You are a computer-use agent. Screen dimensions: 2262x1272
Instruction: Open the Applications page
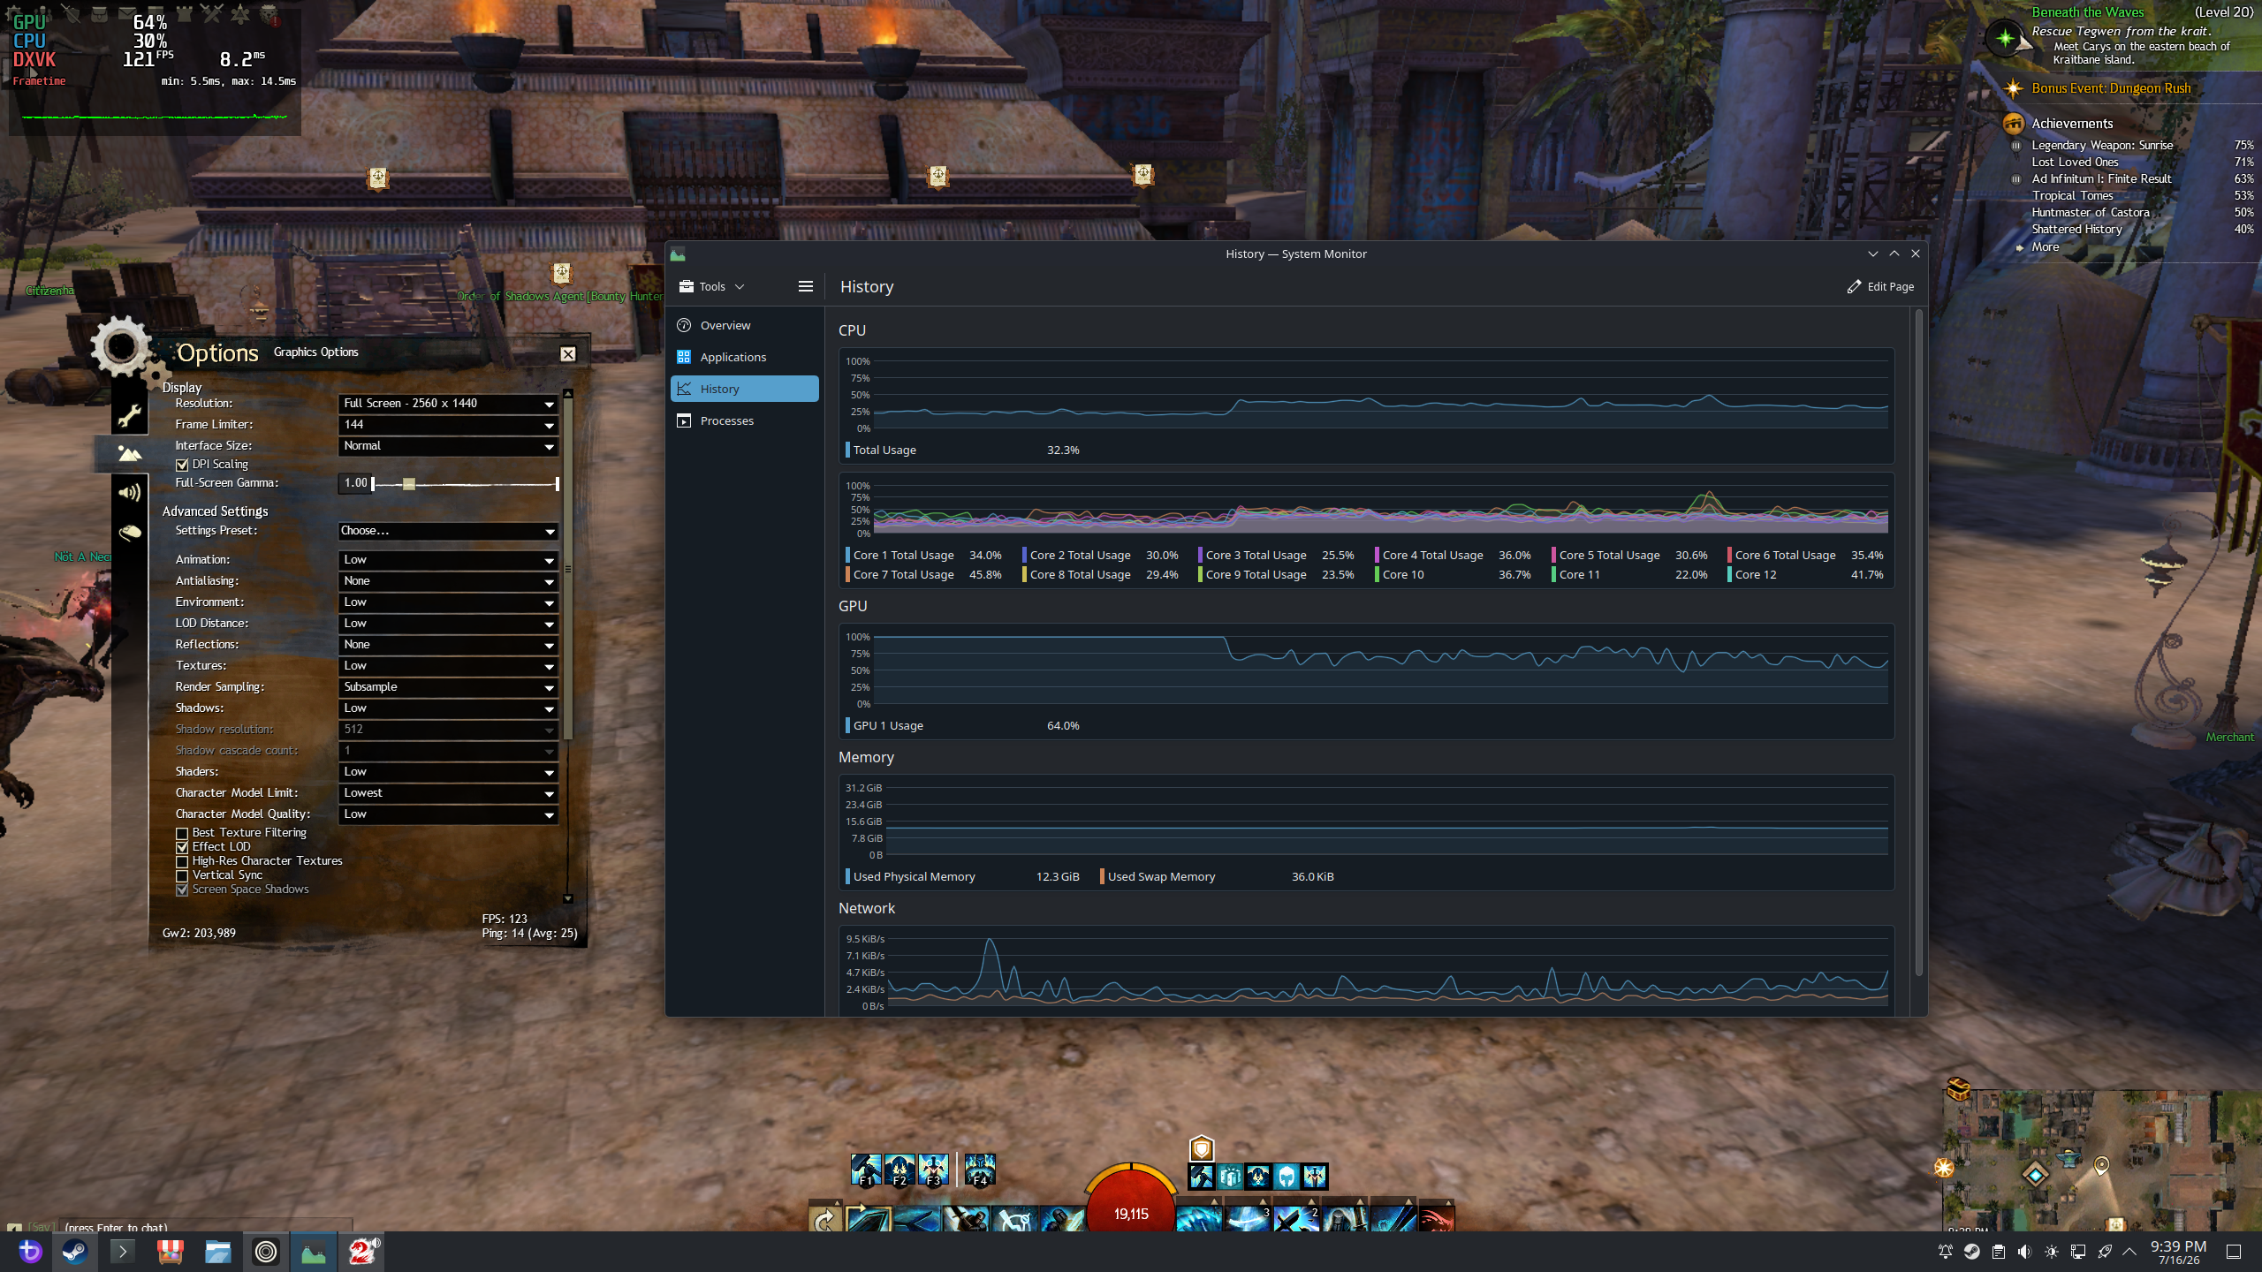[x=745, y=357]
